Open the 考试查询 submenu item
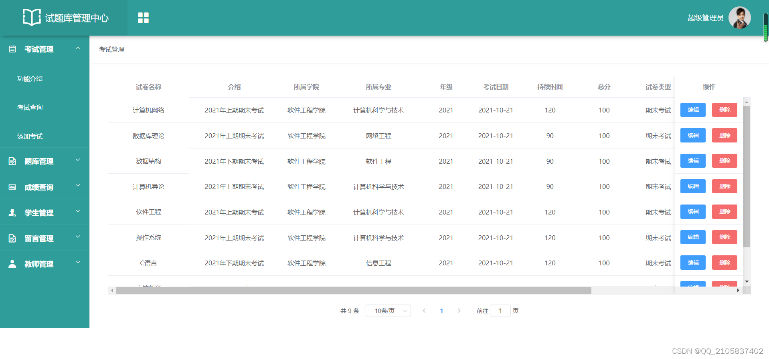 30,107
